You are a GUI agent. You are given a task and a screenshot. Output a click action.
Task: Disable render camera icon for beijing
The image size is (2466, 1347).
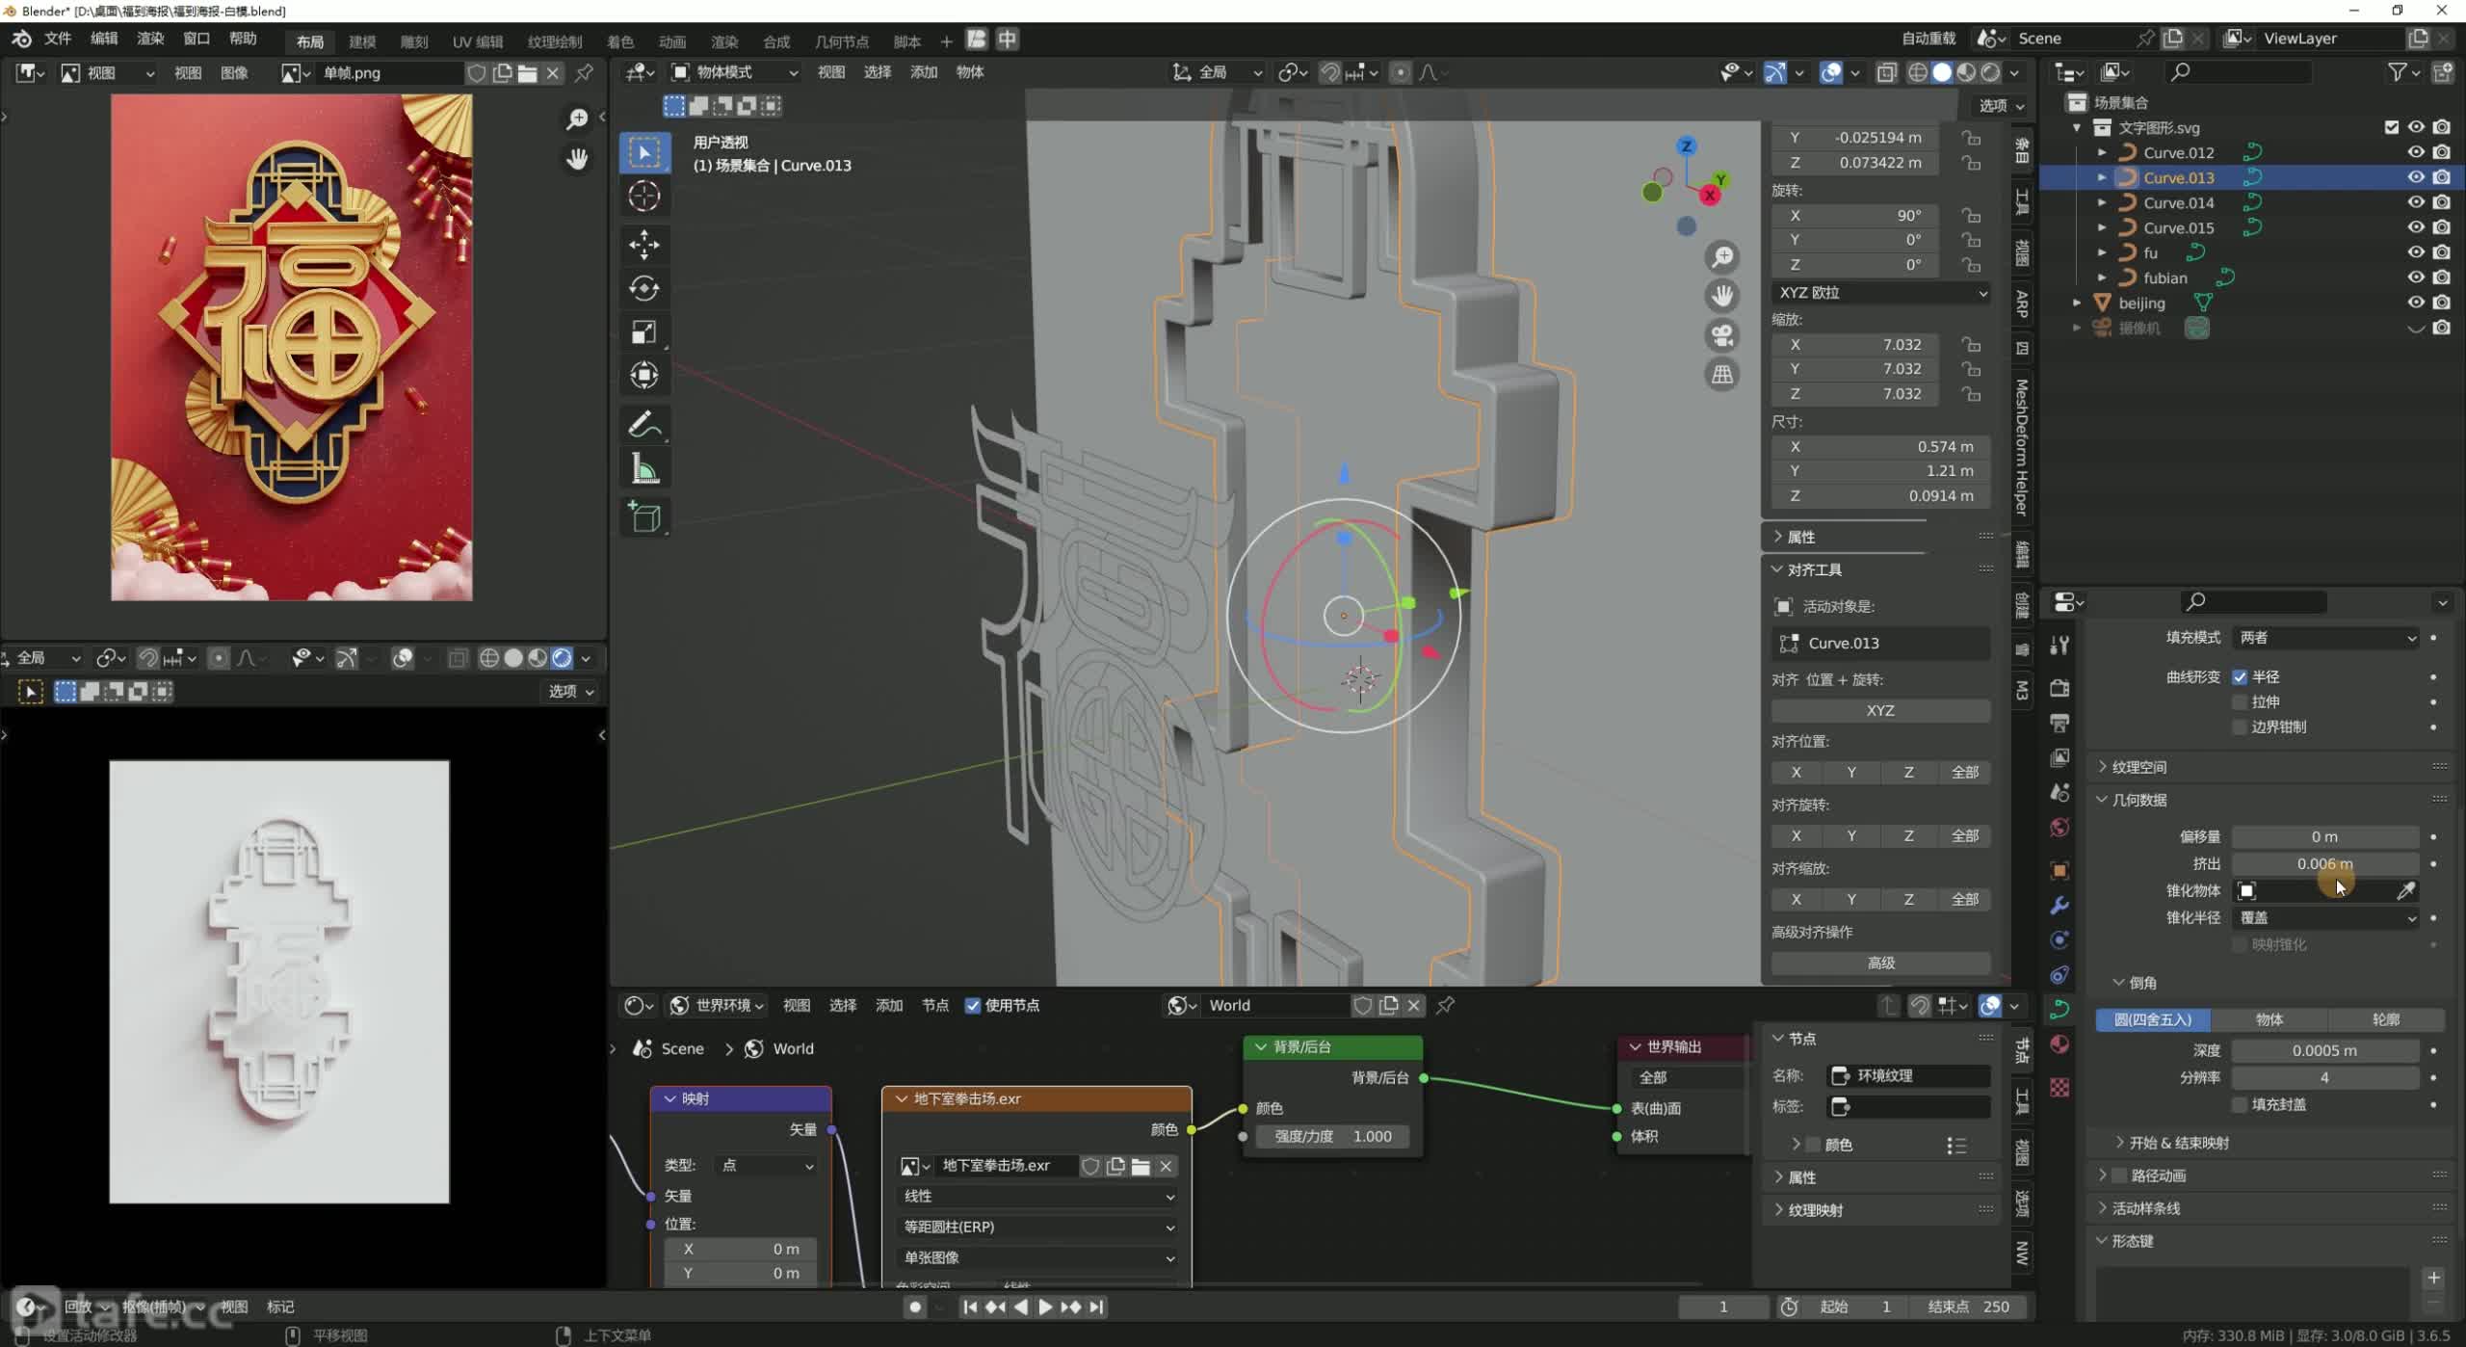click(x=2441, y=303)
